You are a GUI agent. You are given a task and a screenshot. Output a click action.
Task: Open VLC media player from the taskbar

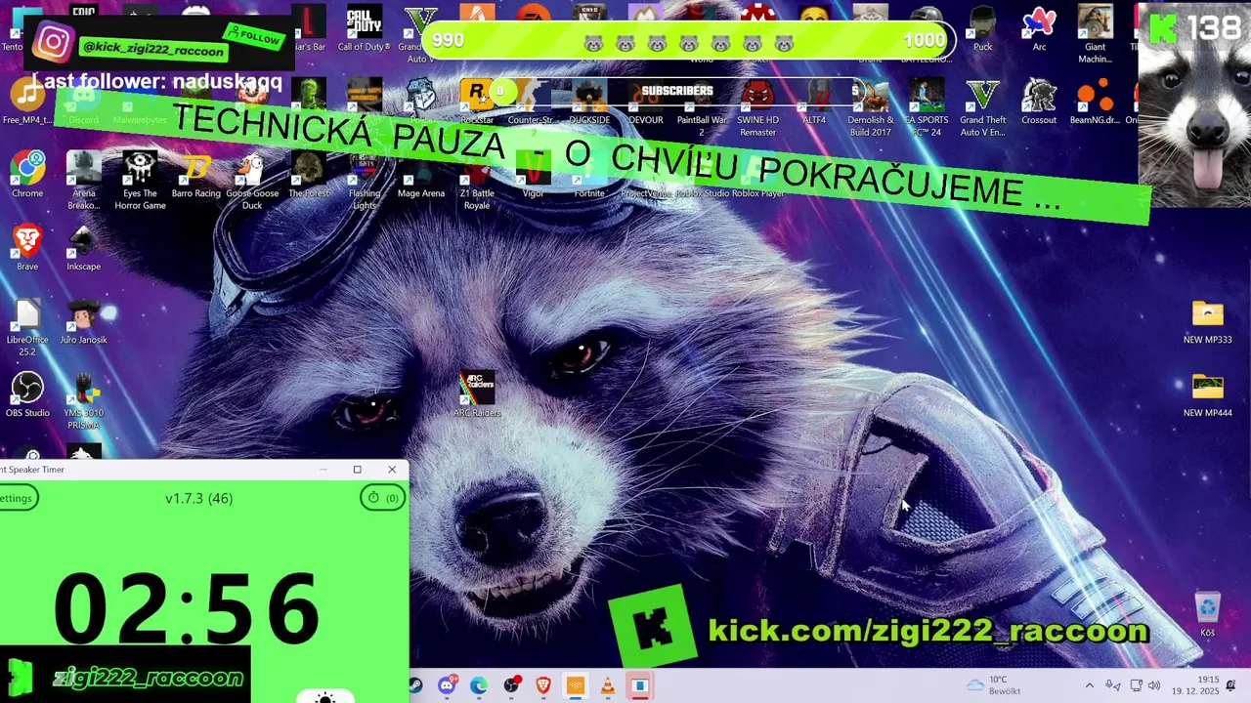(608, 685)
